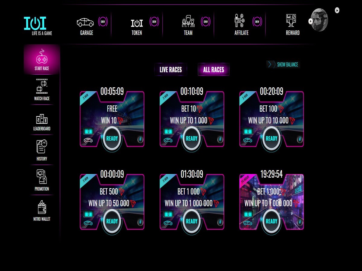Click the 0 counter on FREE card

click(88, 131)
